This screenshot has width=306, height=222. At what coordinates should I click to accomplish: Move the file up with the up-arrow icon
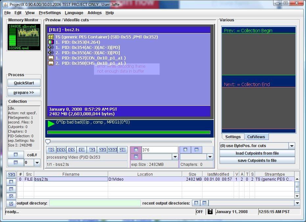(x=11, y=196)
